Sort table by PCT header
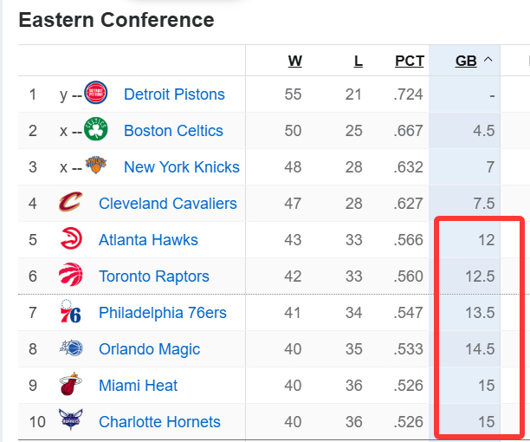530x442 pixels. [410, 61]
